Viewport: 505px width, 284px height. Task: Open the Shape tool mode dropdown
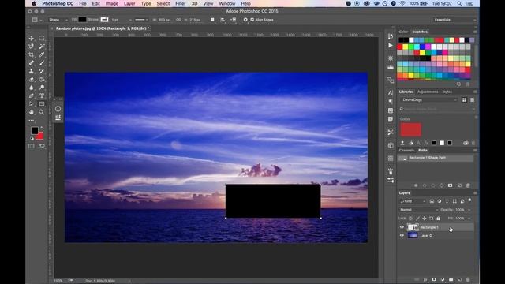coord(58,20)
